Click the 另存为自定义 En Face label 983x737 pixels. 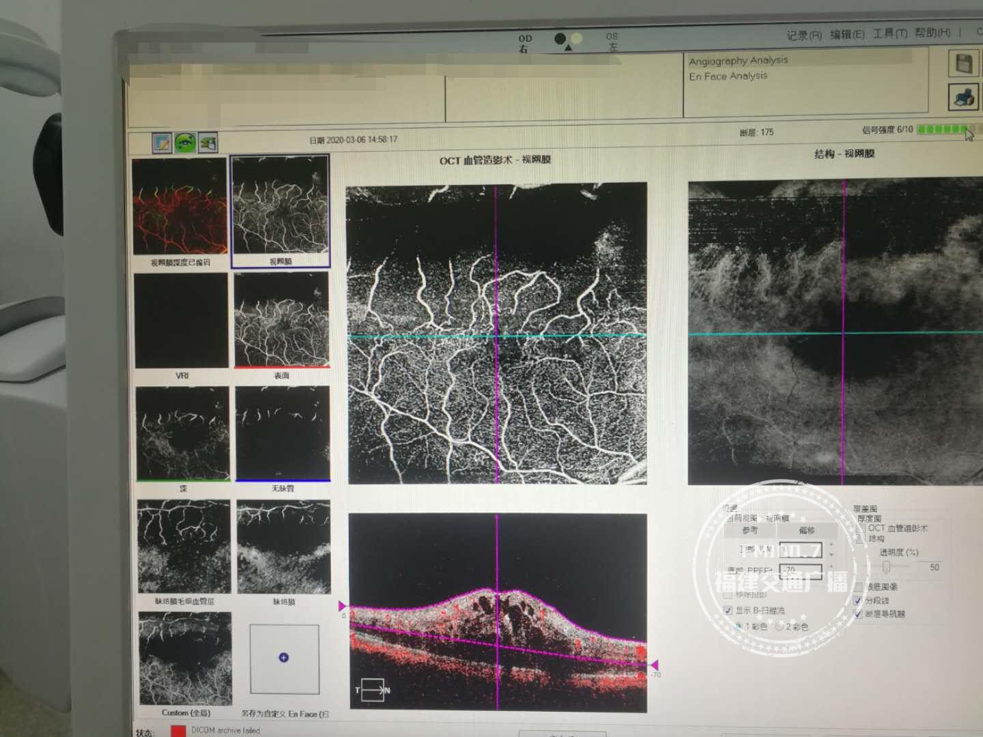(x=285, y=714)
